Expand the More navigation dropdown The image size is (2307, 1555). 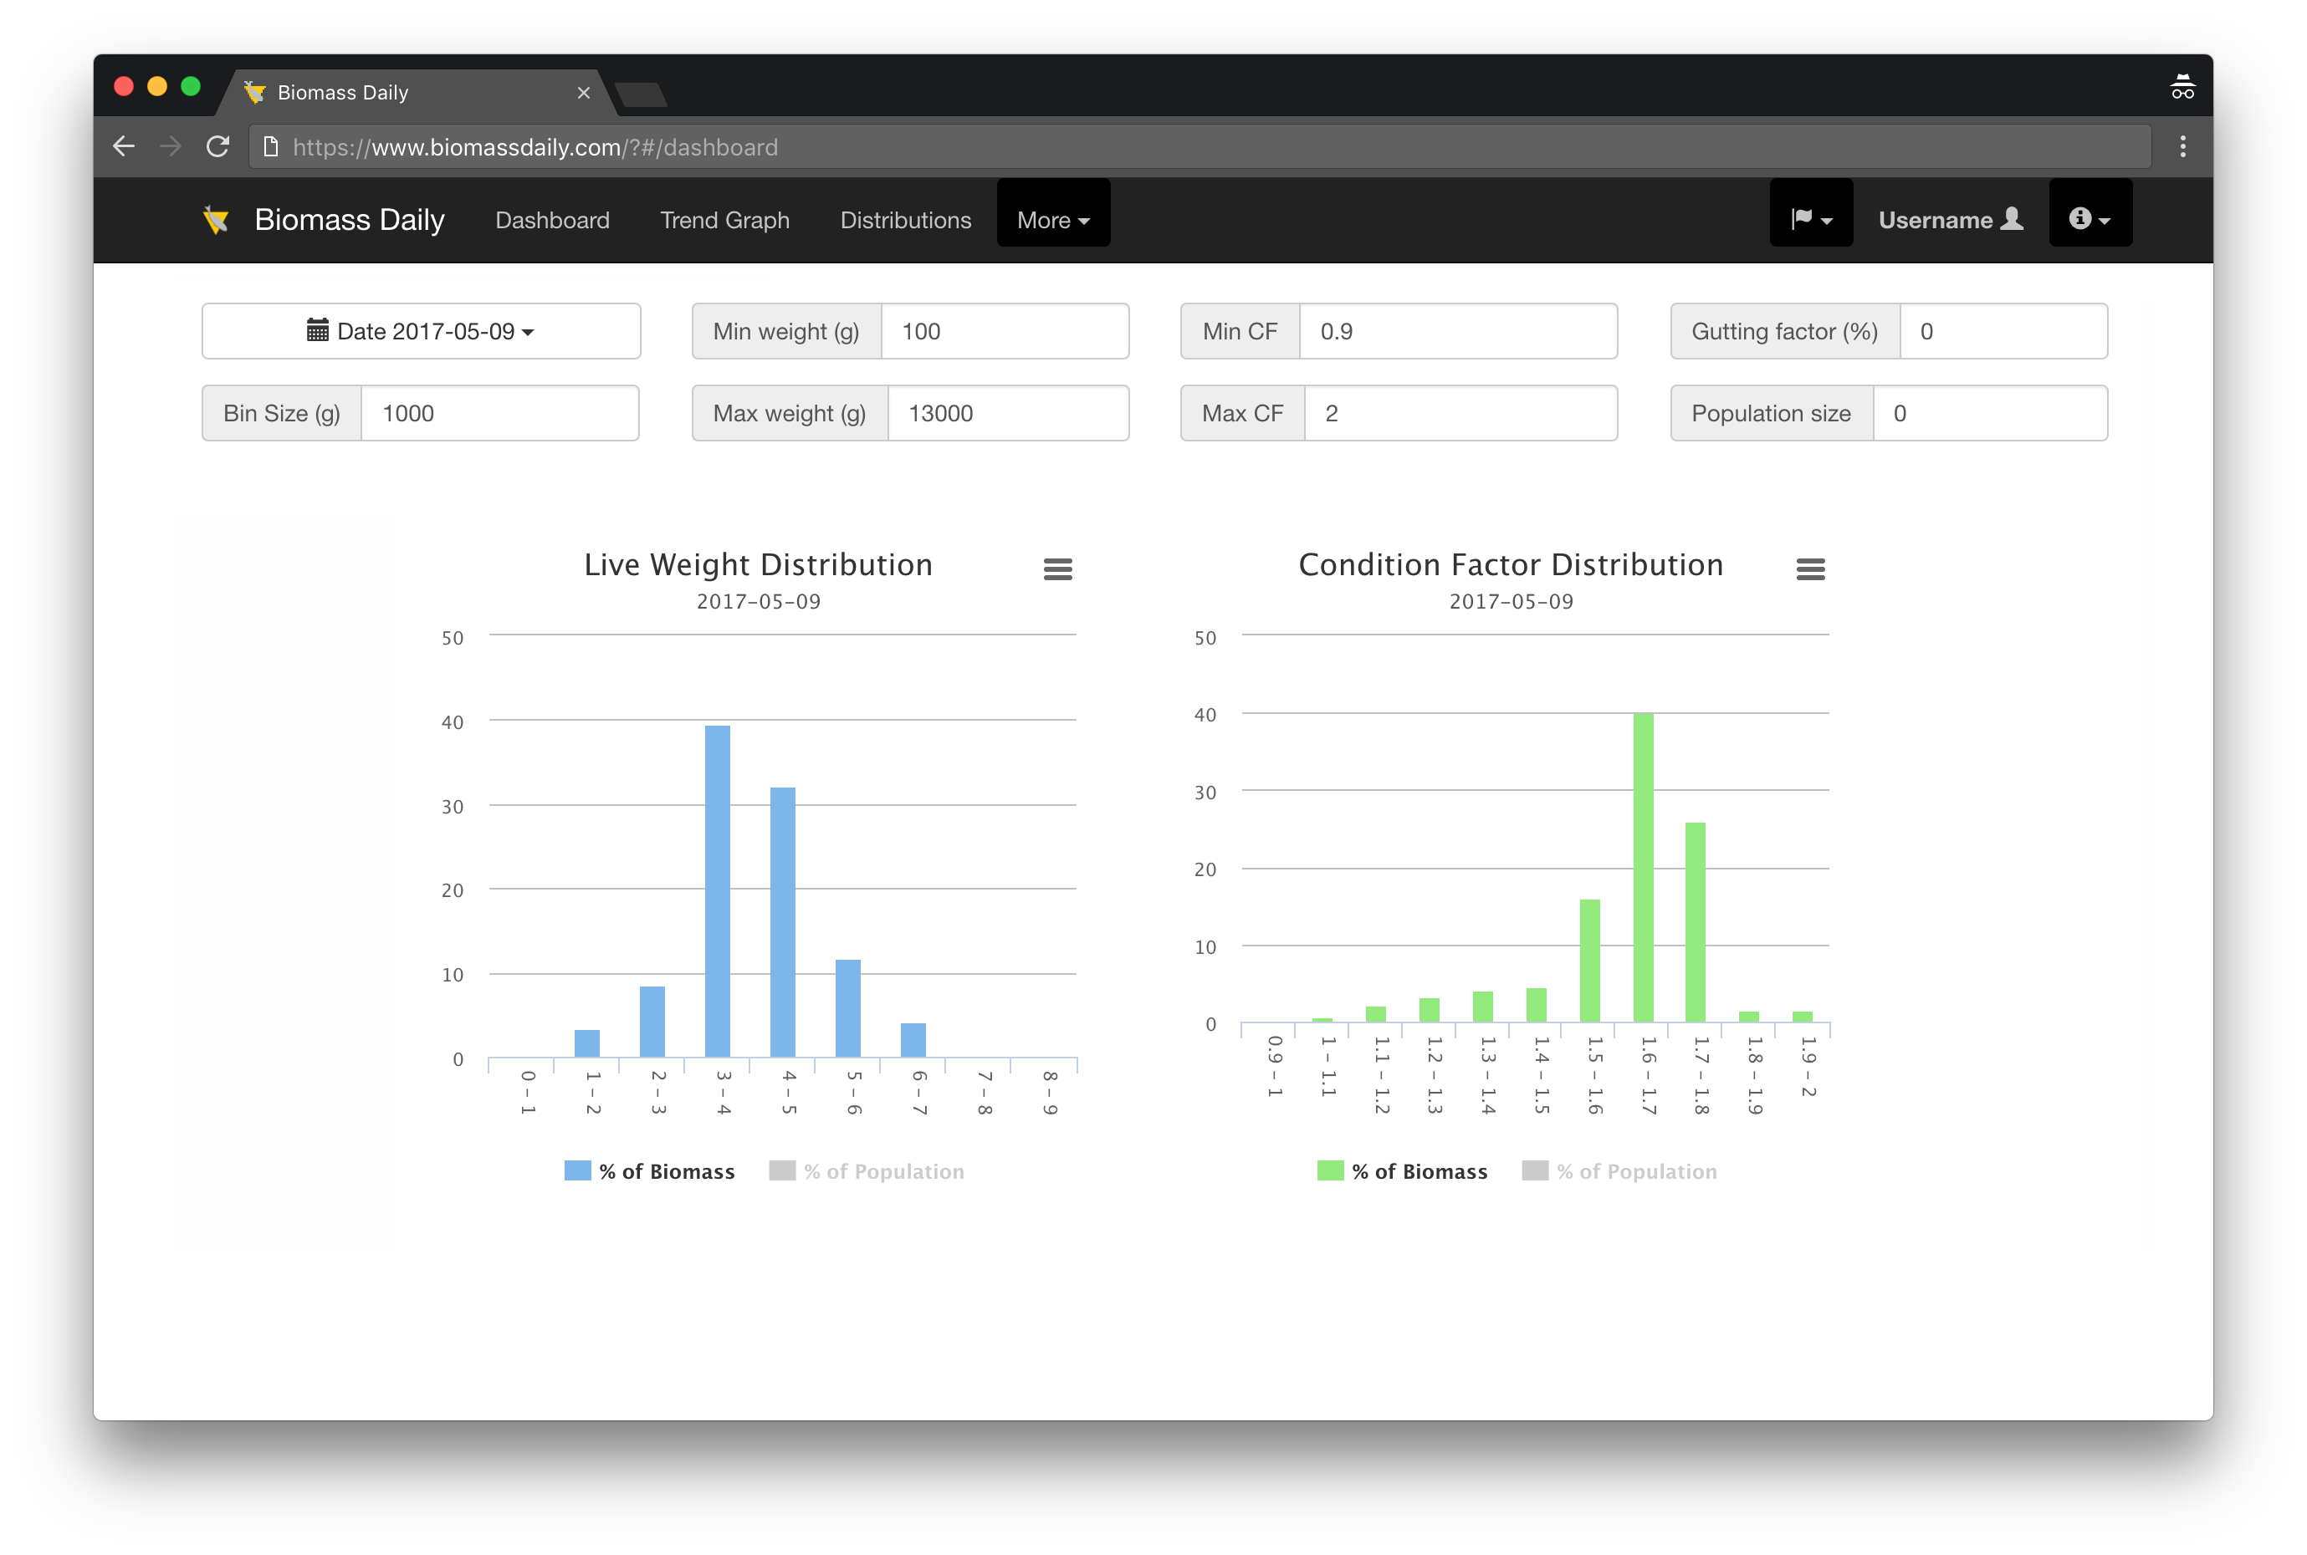[x=1051, y=219]
